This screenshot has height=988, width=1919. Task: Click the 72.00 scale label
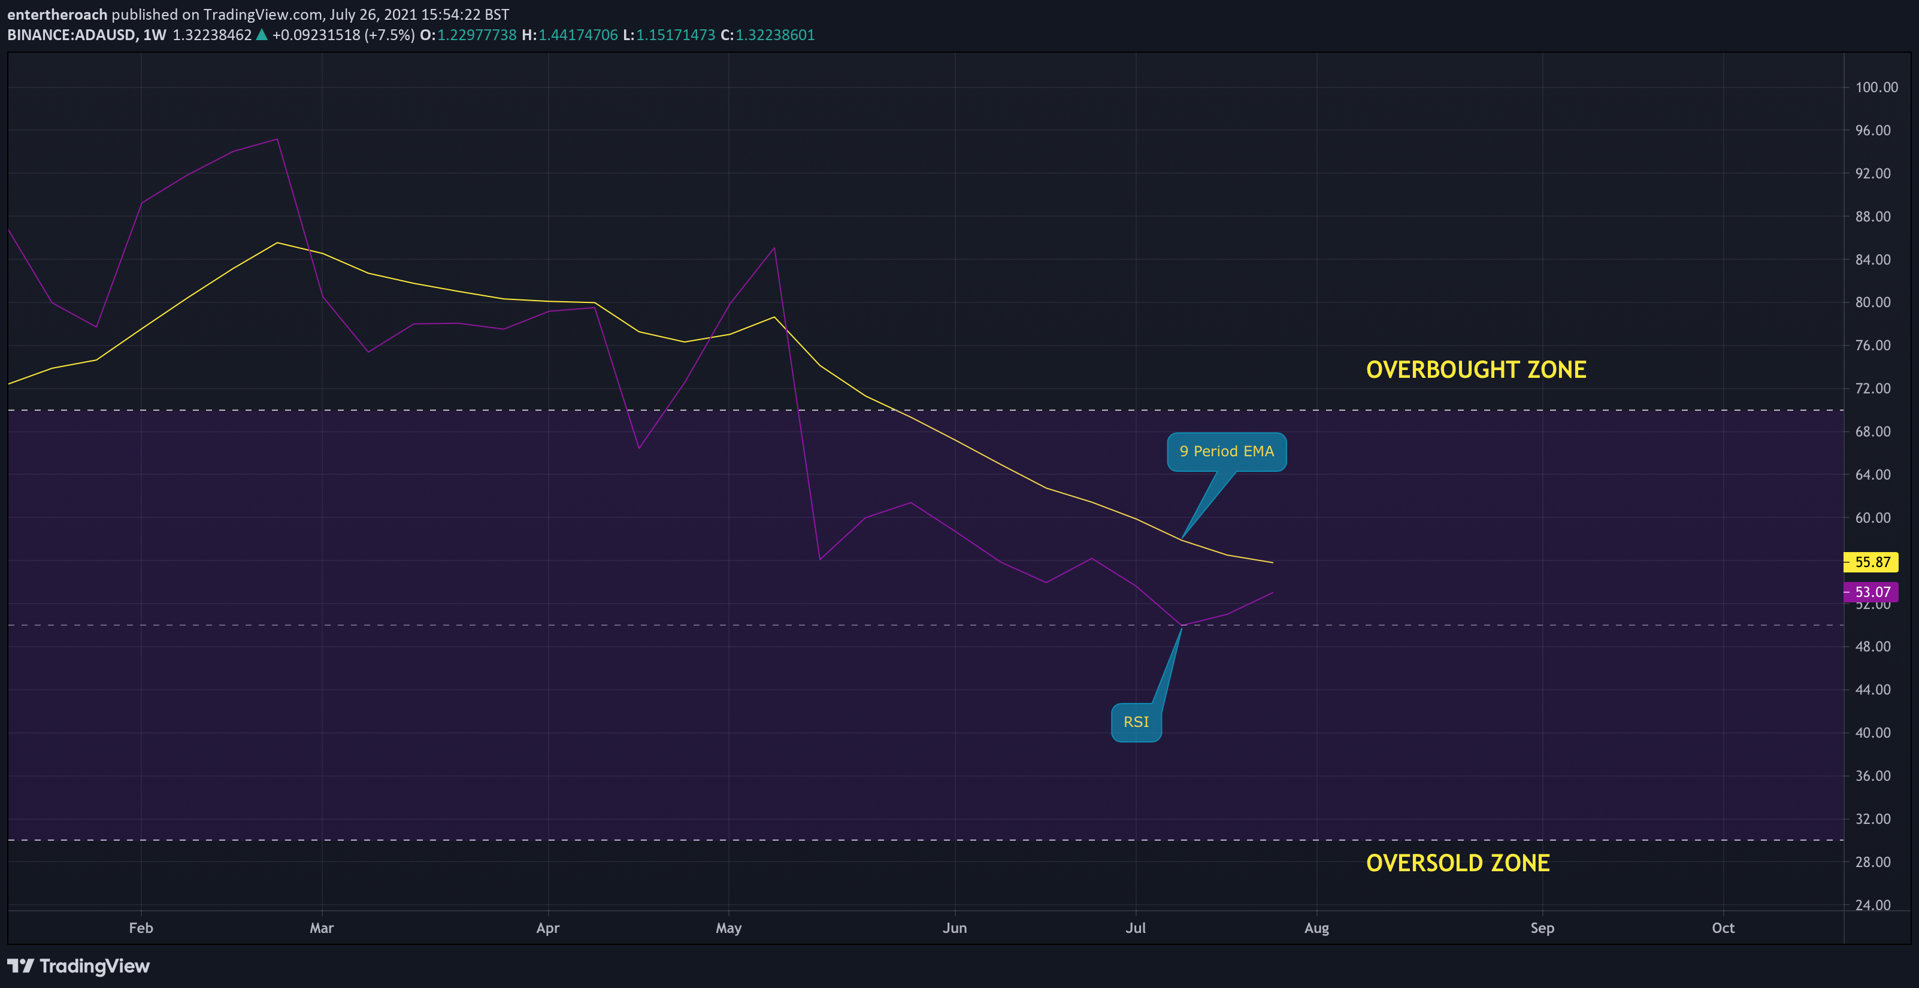[x=1873, y=389]
